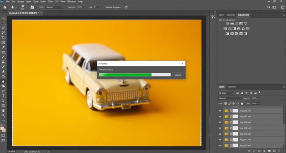Click the delete layer trash icon
The image size is (286, 153).
click(x=279, y=151)
